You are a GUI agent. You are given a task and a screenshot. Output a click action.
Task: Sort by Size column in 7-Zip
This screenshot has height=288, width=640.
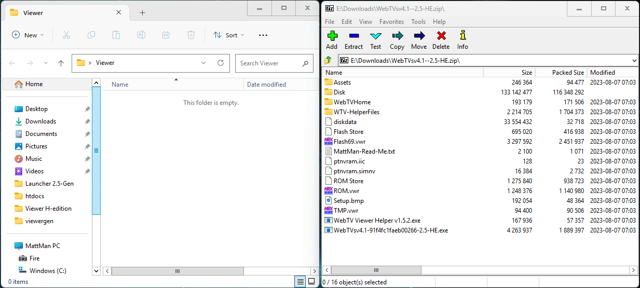click(x=509, y=73)
